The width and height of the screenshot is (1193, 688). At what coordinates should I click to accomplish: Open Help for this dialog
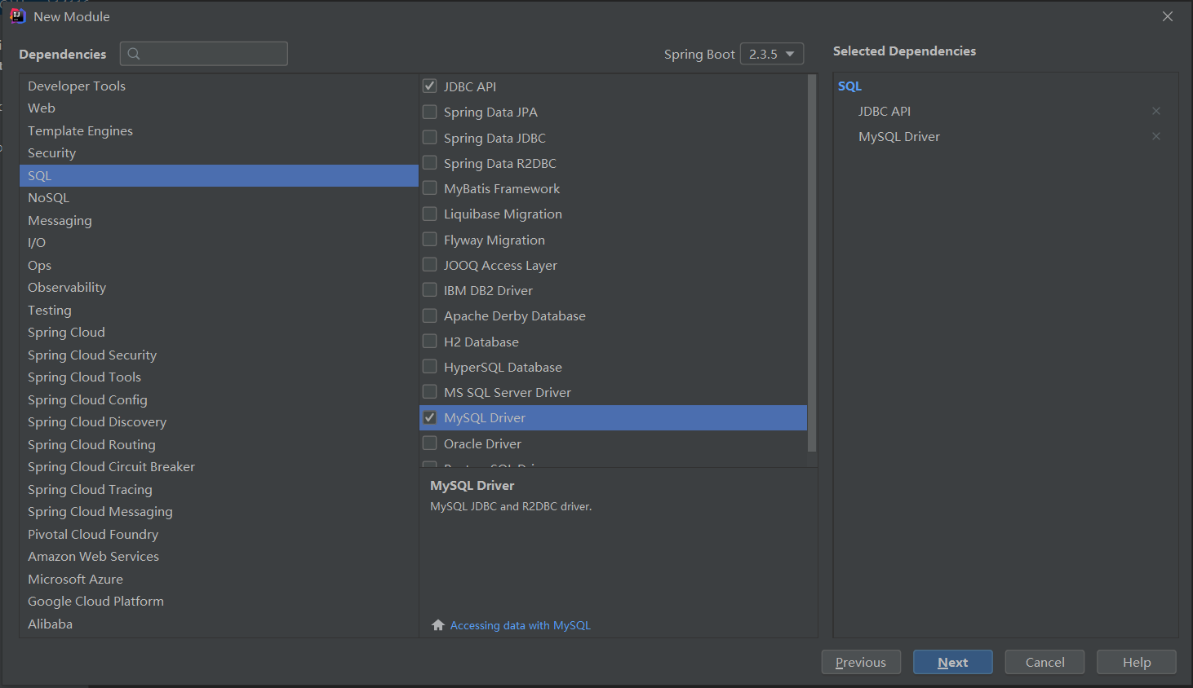tap(1137, 662)
